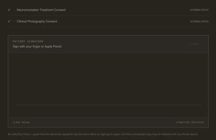Toggle the Clinical Photography Consent checkmark
Viewport: 216px width, 140px height.
click(9, 21)
